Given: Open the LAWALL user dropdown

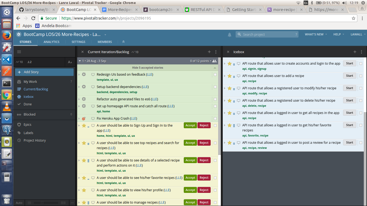Looking at the screenshot, I should click(358, 34).
